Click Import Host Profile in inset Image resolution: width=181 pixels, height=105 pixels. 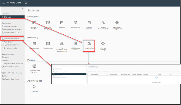click(109, 71)
